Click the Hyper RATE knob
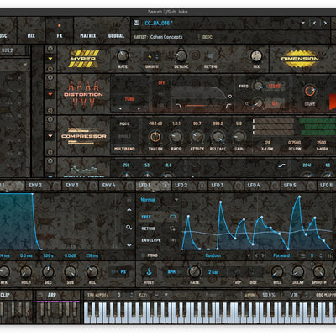This screenshot has height=336, width=336. point(123,55)
